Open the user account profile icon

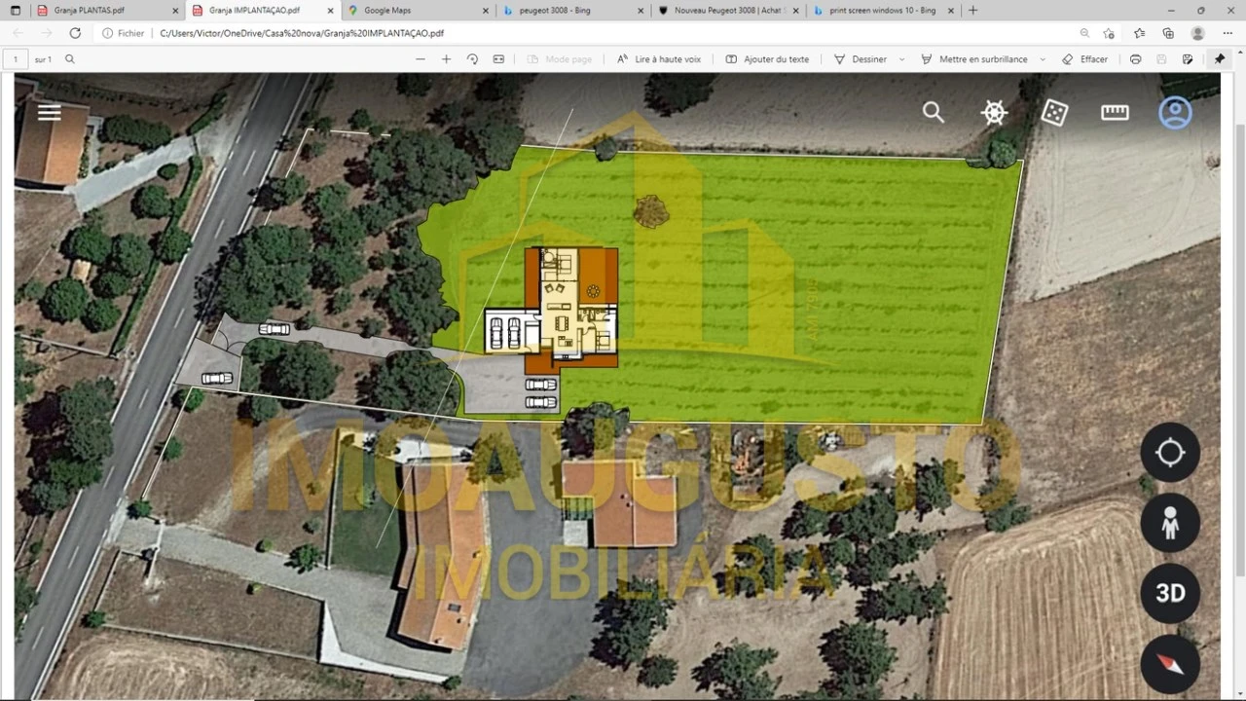(x=1175, y=113)
